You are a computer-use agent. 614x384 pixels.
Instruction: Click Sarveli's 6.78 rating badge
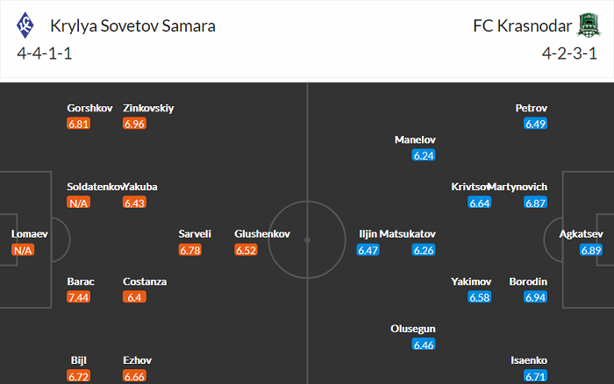tap(189, 250)
